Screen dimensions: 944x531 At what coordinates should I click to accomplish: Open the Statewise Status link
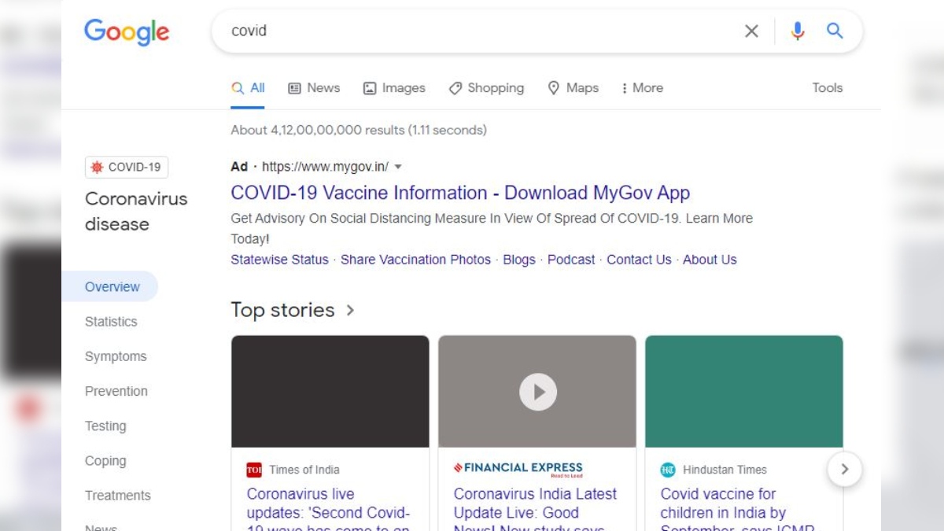279,260
